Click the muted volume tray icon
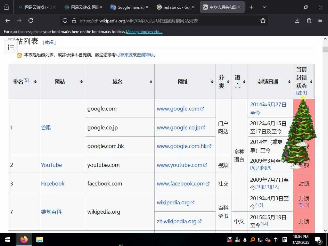The image size is (328, 246). coord(268,240)
